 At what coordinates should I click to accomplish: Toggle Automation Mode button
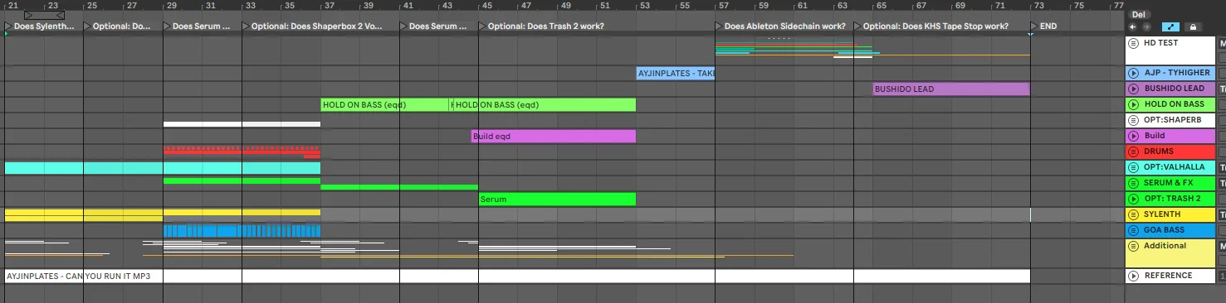1170,26
